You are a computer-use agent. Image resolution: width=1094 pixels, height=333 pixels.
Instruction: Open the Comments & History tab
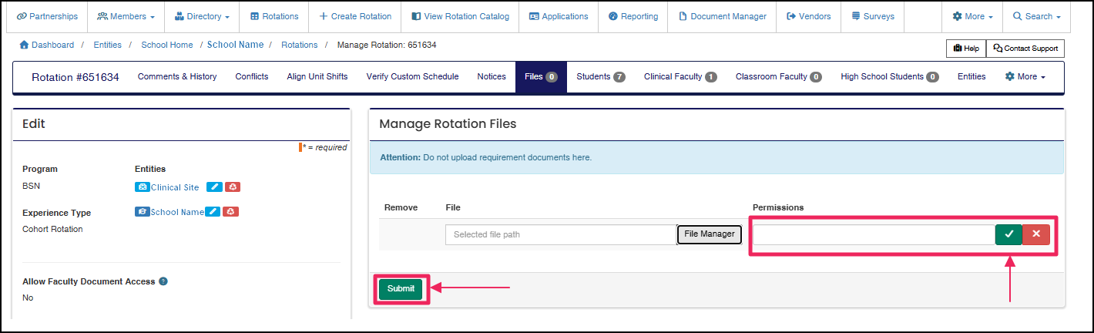point(177,77)
